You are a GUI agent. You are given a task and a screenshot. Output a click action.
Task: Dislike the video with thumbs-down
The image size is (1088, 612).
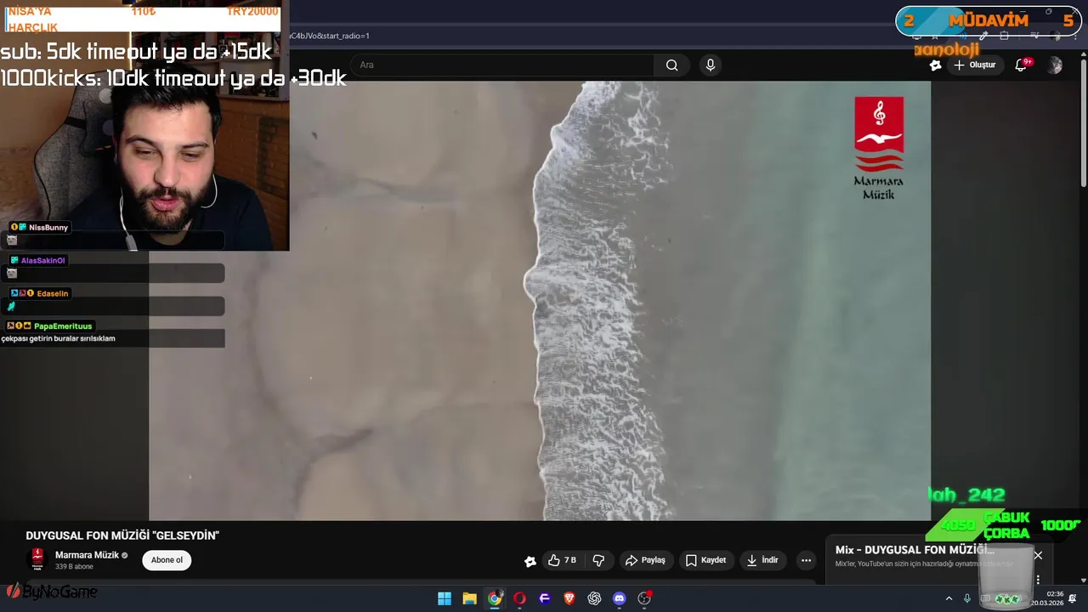coord(598,560)
